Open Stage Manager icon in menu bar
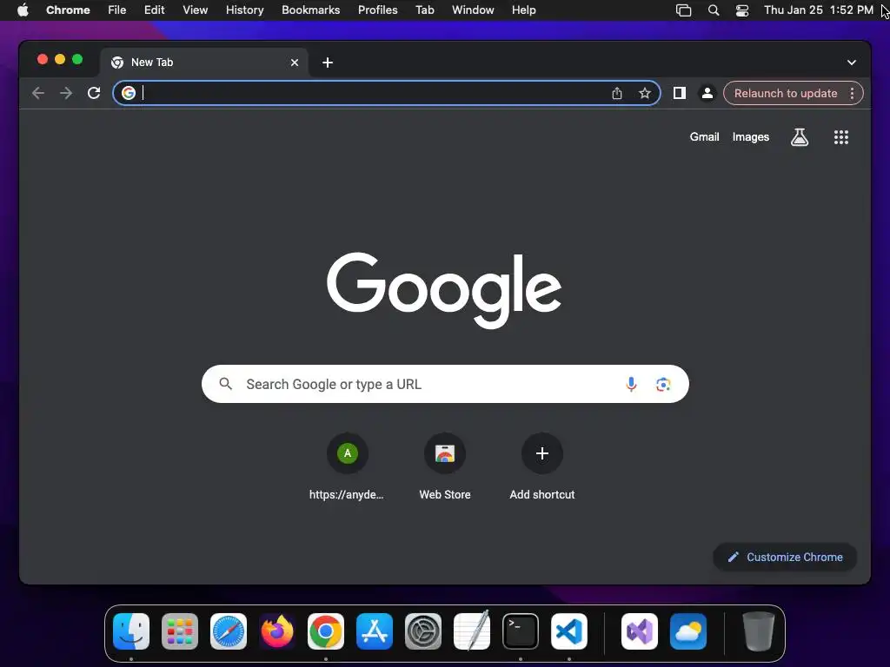The height and width of the screenshot is (667, 890). (x=683, y=10)
